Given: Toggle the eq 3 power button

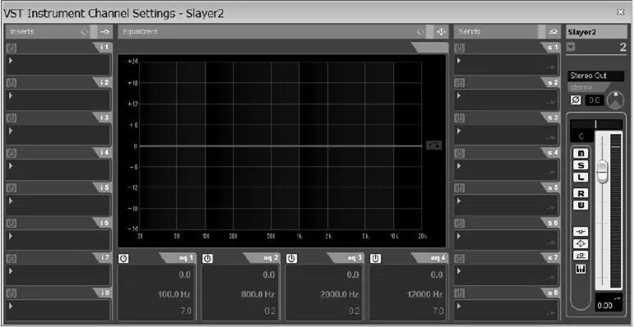Looking at the screenshot, I should (x=292, y=258).
